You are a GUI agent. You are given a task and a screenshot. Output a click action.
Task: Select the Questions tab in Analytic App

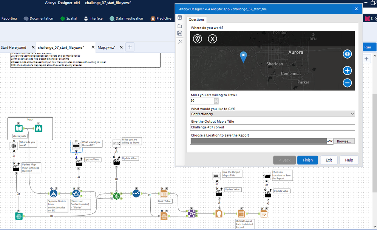pyautogui.click(x=196, y=20)
